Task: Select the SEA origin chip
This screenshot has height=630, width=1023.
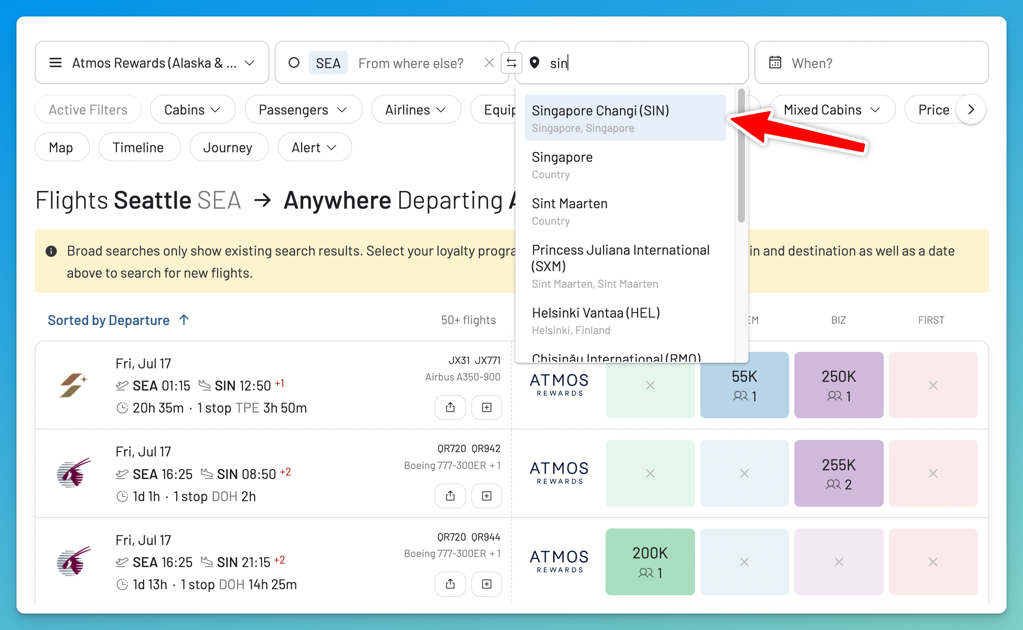Action: (328, 63)
